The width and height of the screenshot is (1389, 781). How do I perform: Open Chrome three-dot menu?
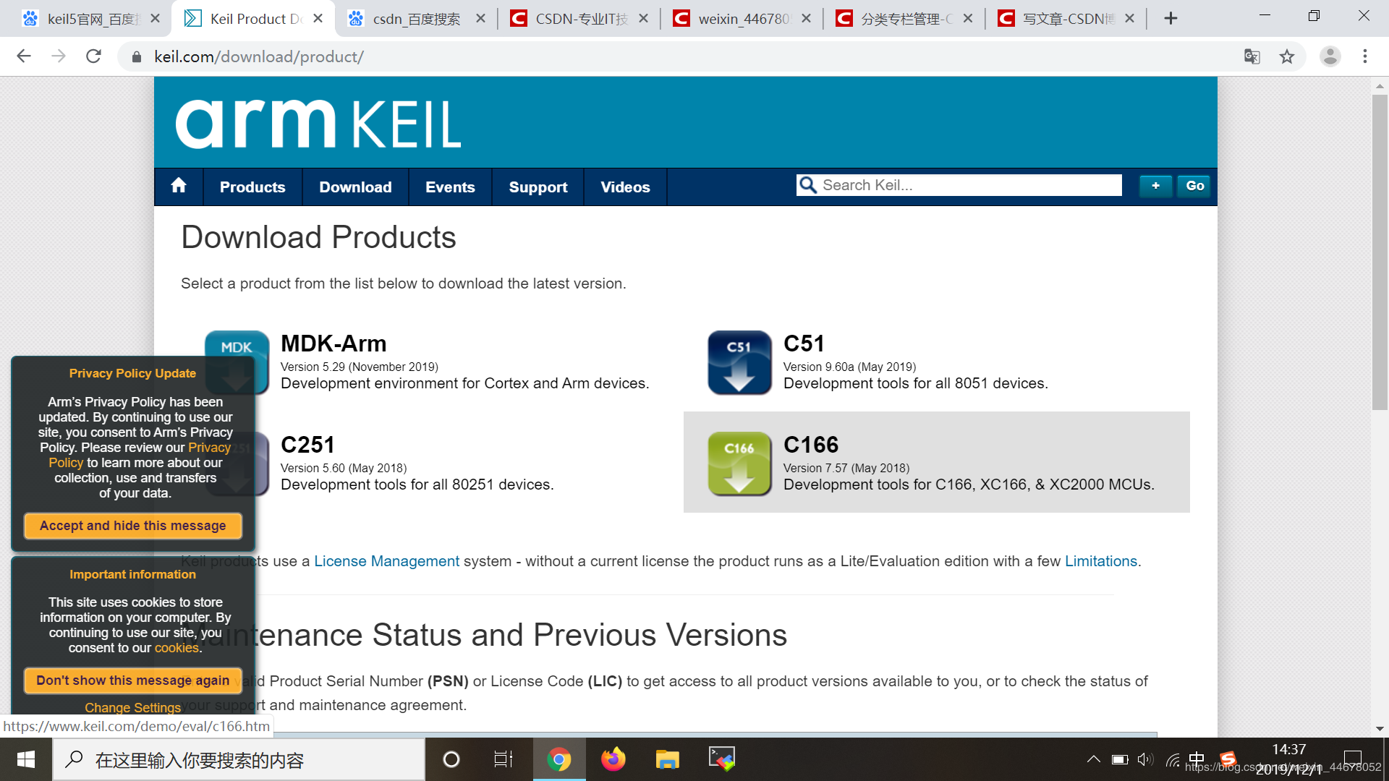1365,56
